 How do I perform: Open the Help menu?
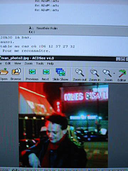click(50, 64)
